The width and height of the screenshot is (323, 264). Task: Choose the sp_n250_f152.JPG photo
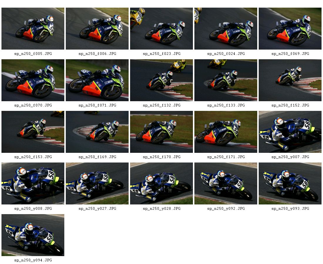(290, 80)
